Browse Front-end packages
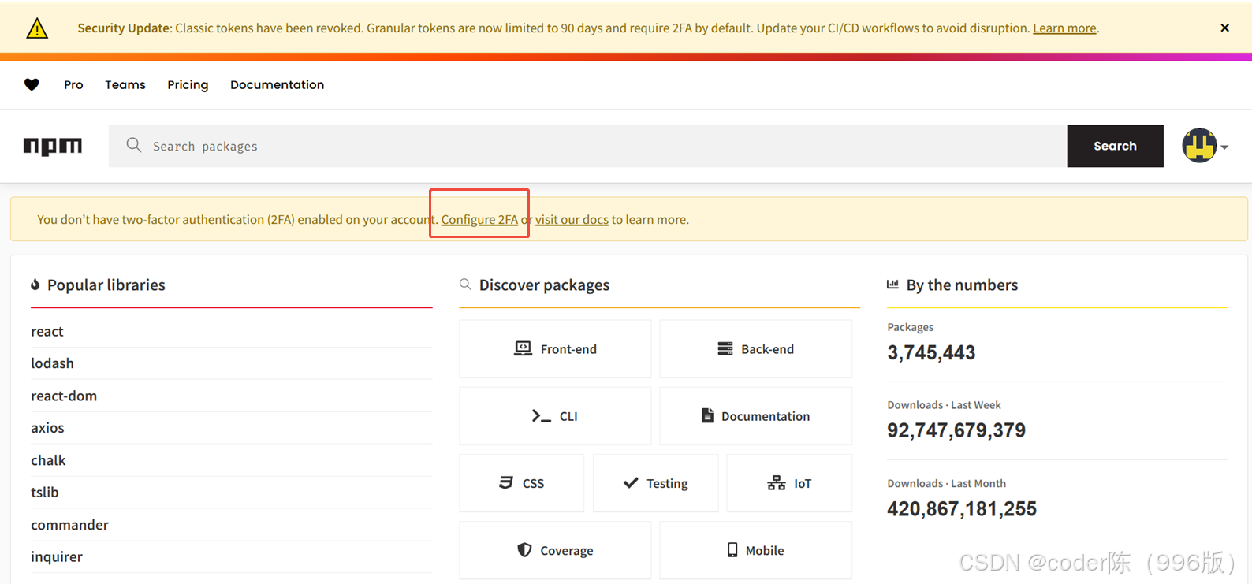This screenshot has width=1252, height=584. [555, 349]
